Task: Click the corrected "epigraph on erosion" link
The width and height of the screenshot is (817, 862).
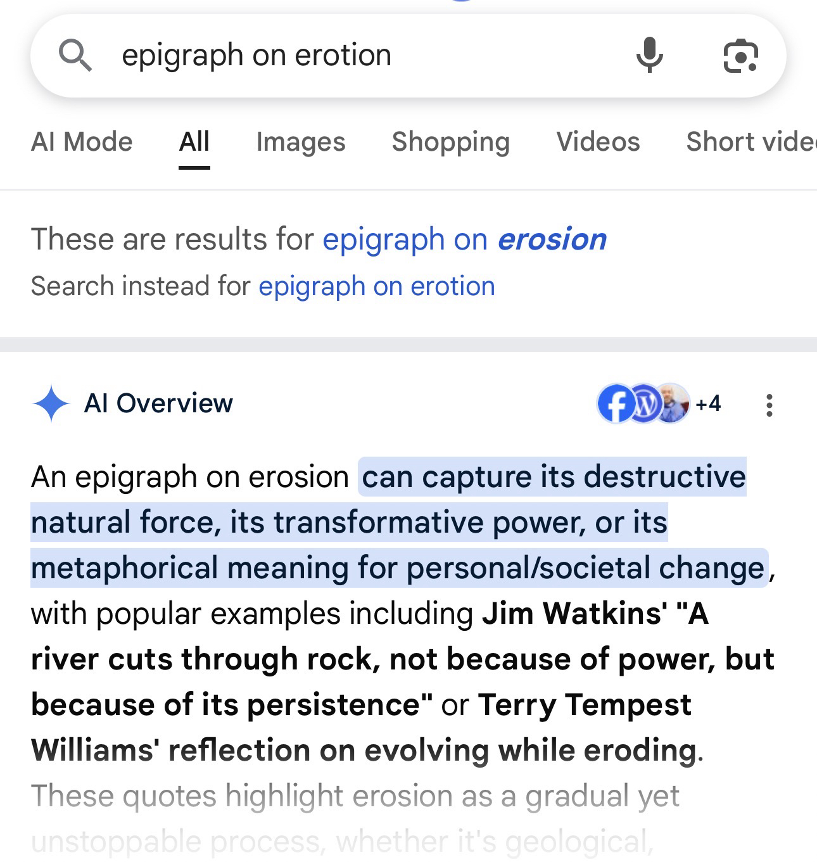Action: click(x=464, y=239)
